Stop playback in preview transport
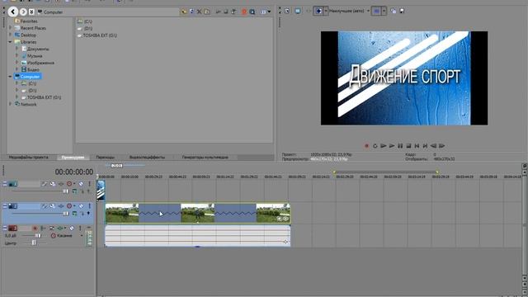Image resolution: width=528 pixels, height=297 pixels. pos(408,146)
